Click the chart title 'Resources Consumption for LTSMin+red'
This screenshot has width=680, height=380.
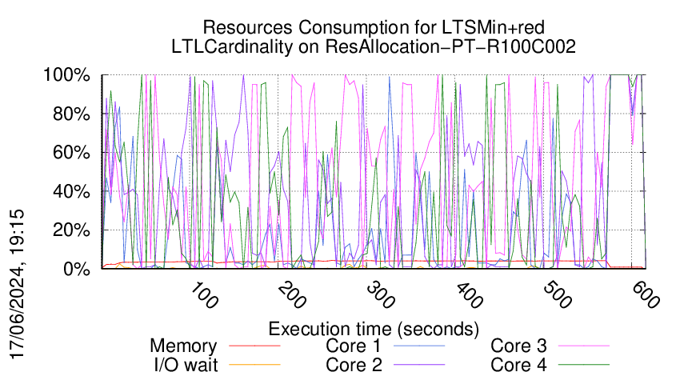pyautogui.click(x=374, y=28)
